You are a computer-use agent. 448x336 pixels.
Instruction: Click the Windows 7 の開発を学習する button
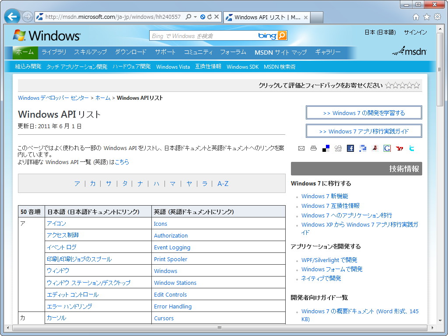tap(364, 112)
